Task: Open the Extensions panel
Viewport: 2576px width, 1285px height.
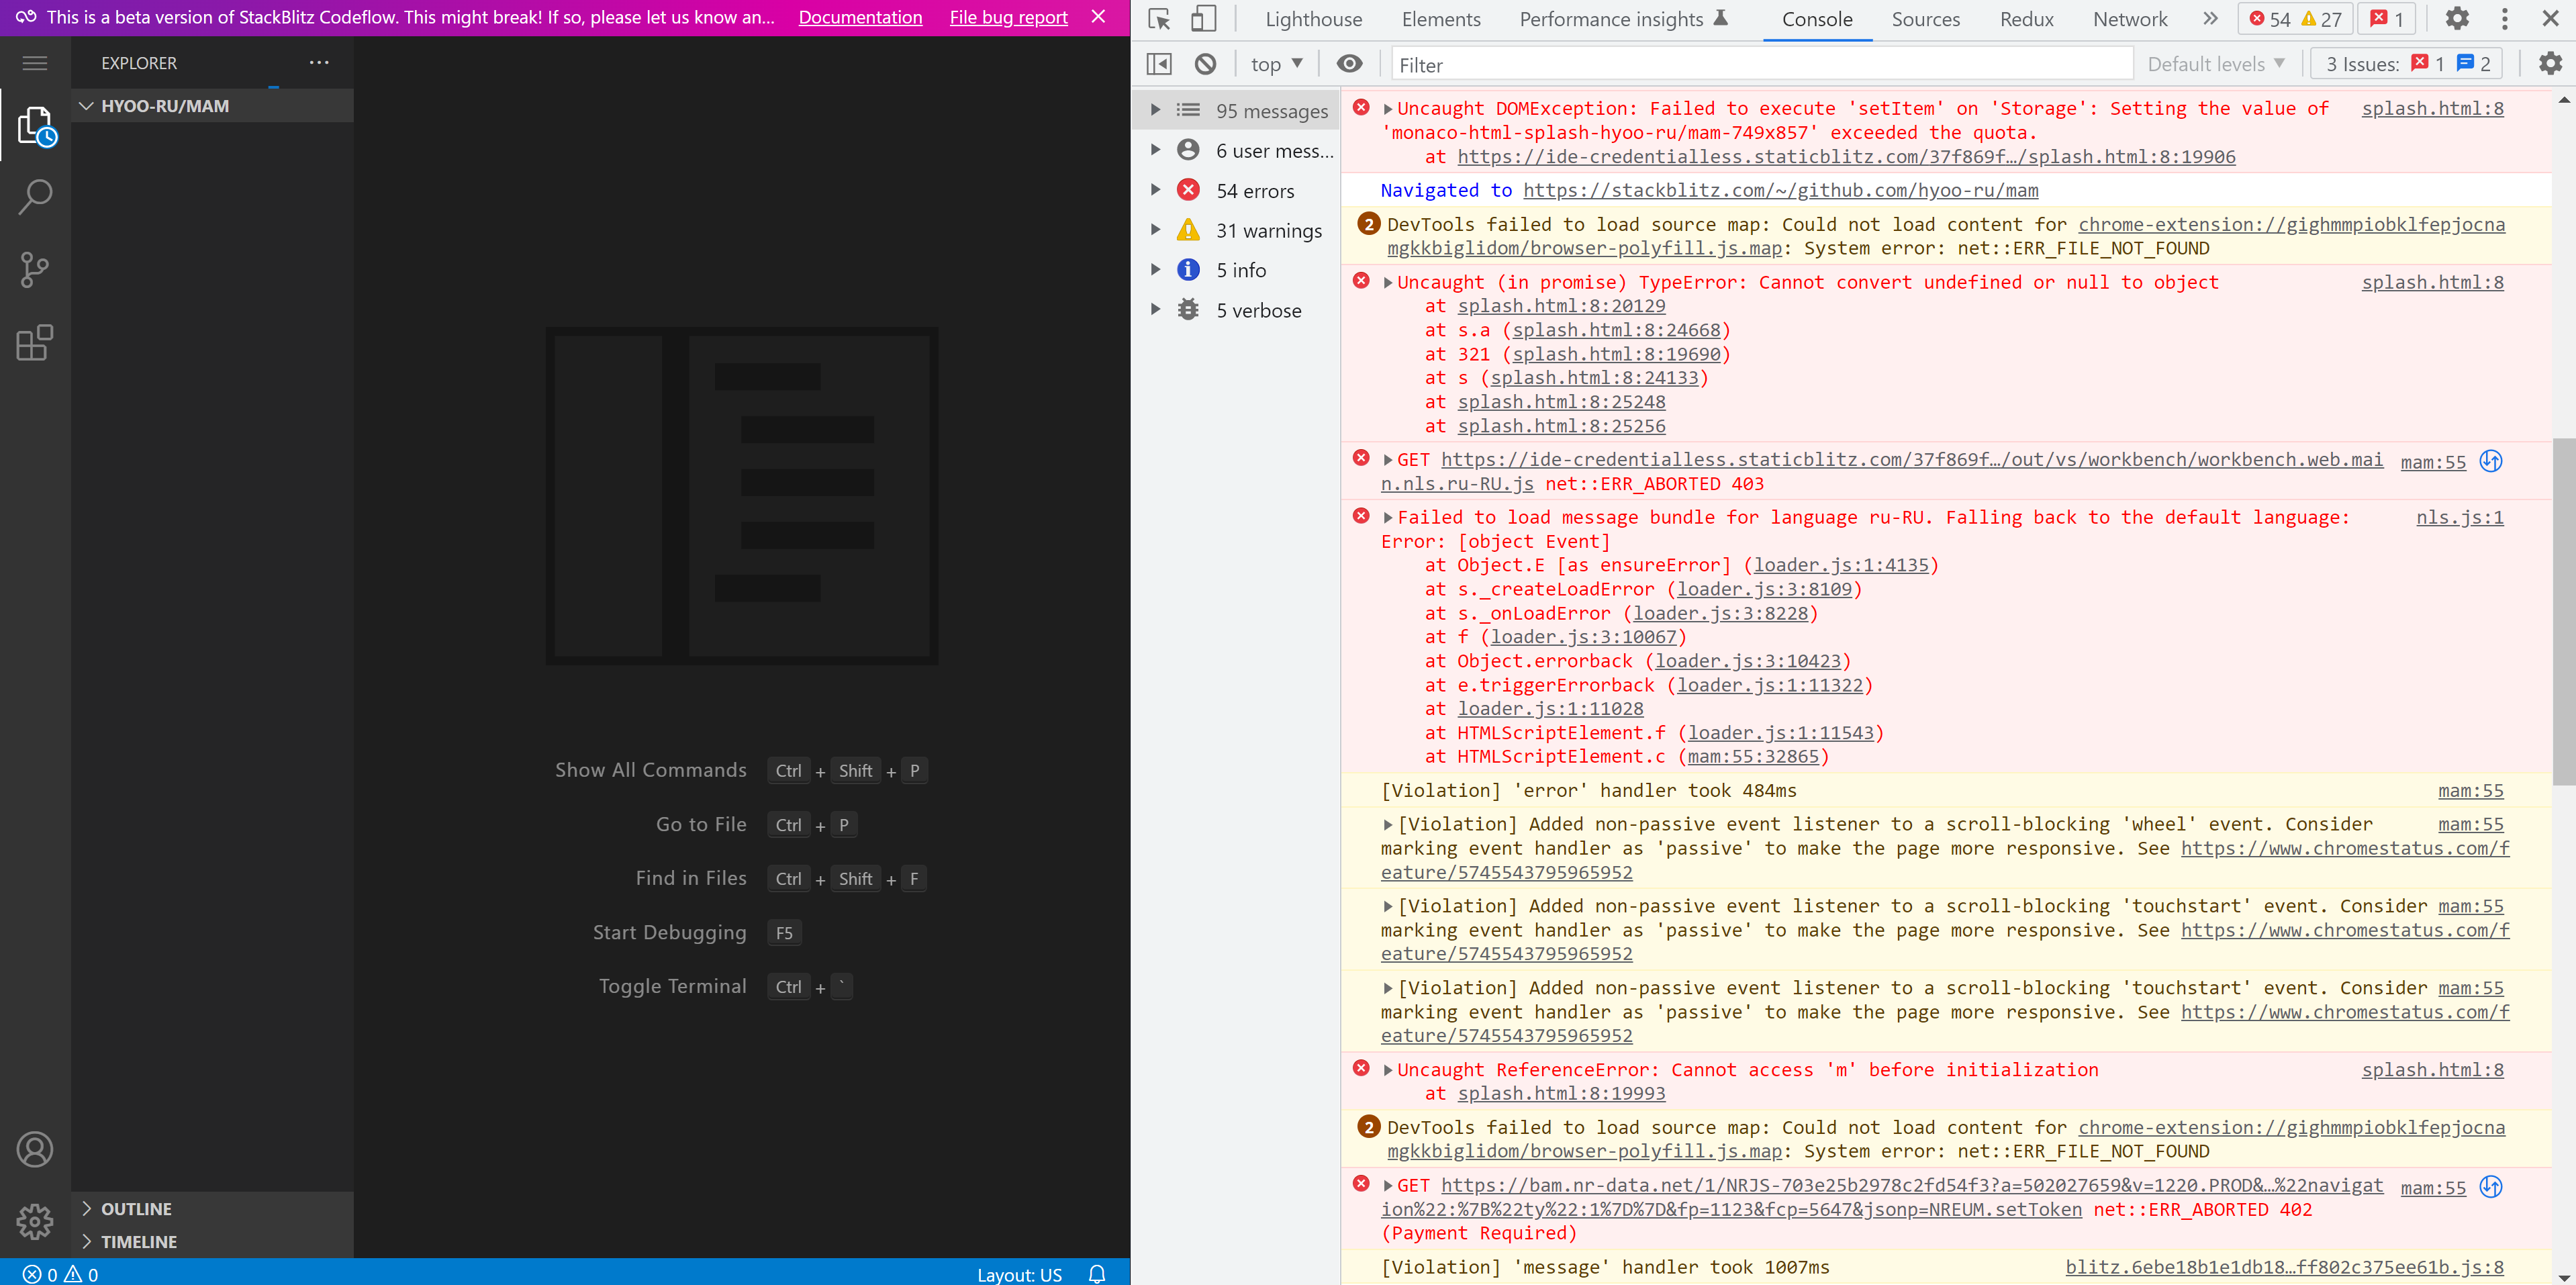Action: [34, 343]
